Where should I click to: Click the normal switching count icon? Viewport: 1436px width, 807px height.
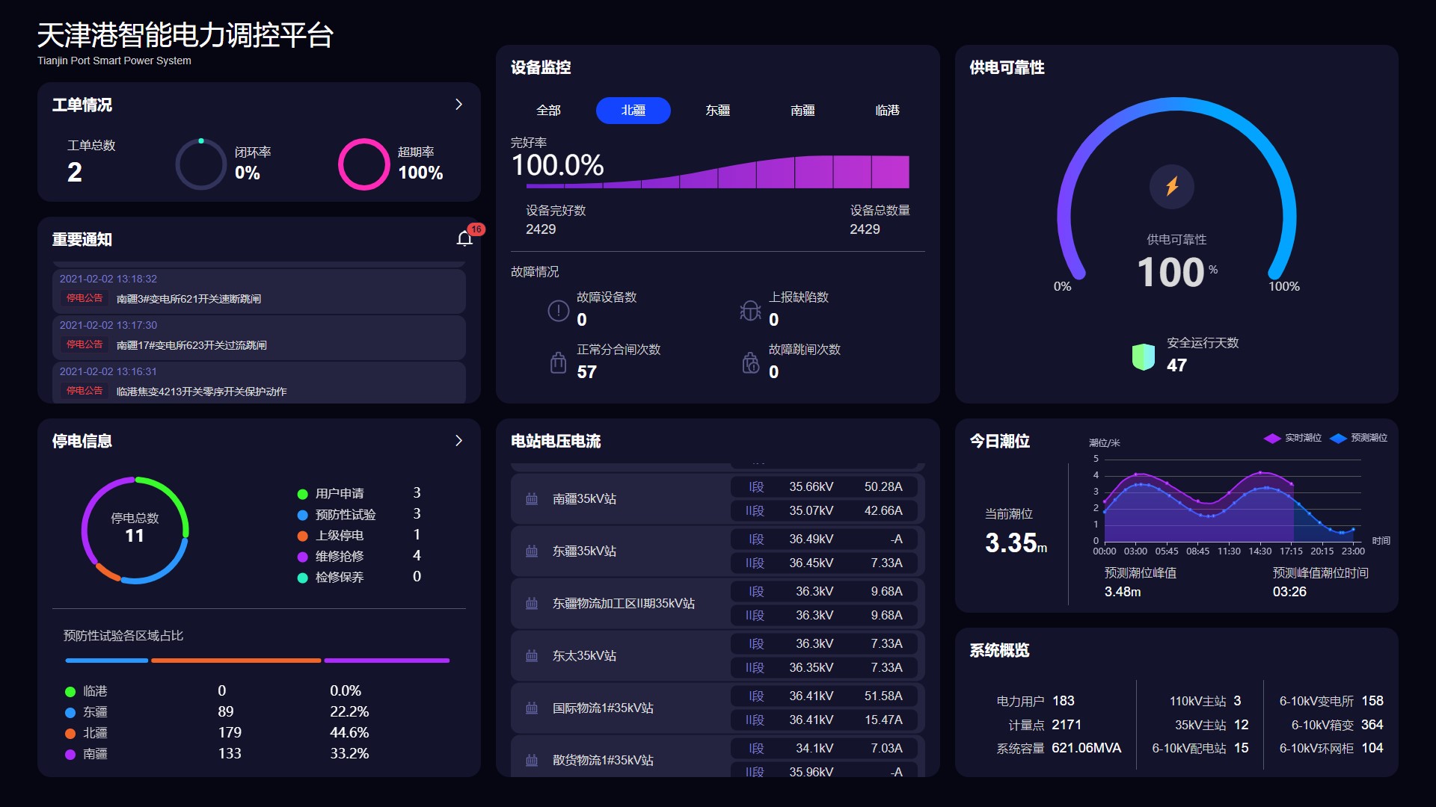click(558, 362)
